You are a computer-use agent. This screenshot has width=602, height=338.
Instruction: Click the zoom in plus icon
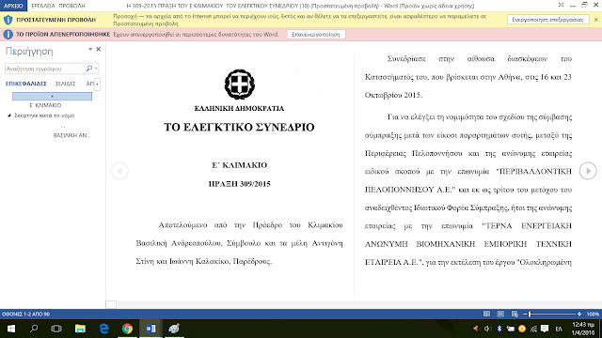[x=579, y=314]
